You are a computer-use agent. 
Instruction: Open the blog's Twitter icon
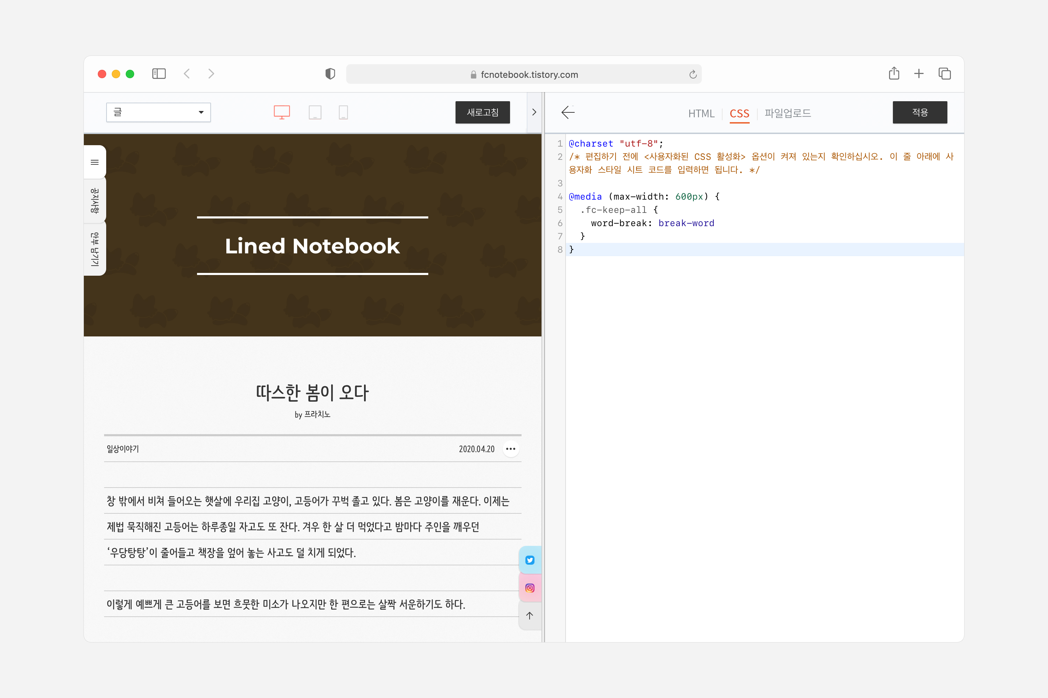click(x=530, y=560)
